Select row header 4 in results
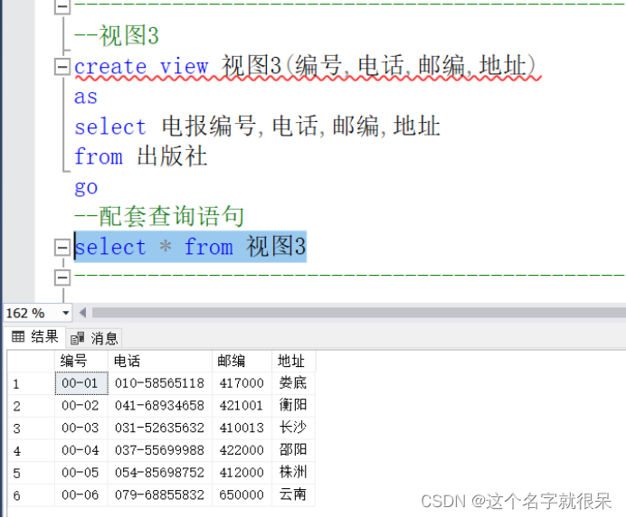 [31, 451]
